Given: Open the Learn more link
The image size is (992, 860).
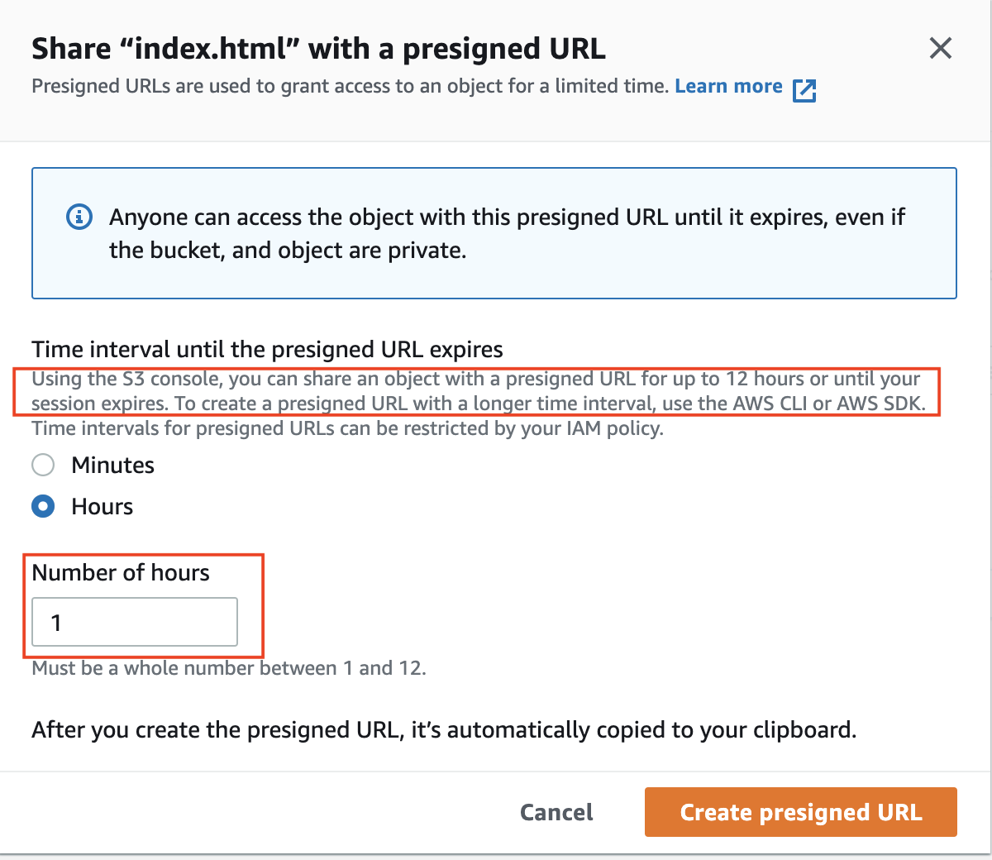Looking at the screenshot, I should [x=728, y=85].
